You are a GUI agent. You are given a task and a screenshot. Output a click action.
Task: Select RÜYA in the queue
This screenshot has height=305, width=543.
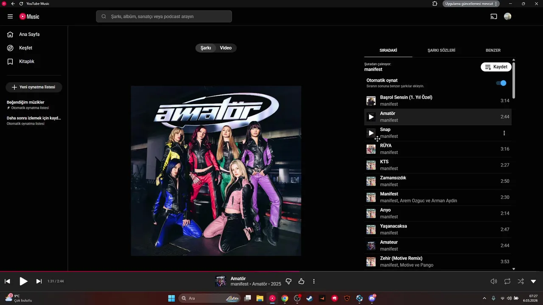[438, 149]
